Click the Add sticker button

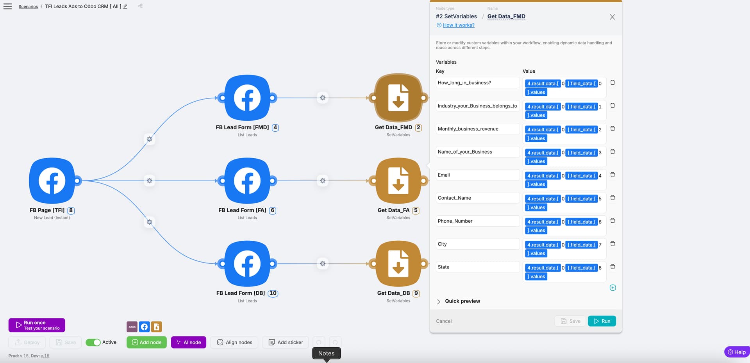(286, 342)
